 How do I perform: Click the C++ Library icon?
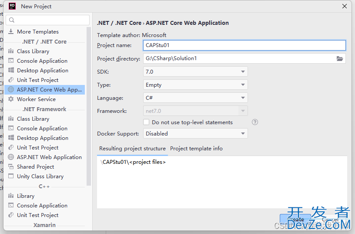tap(11, 196)
